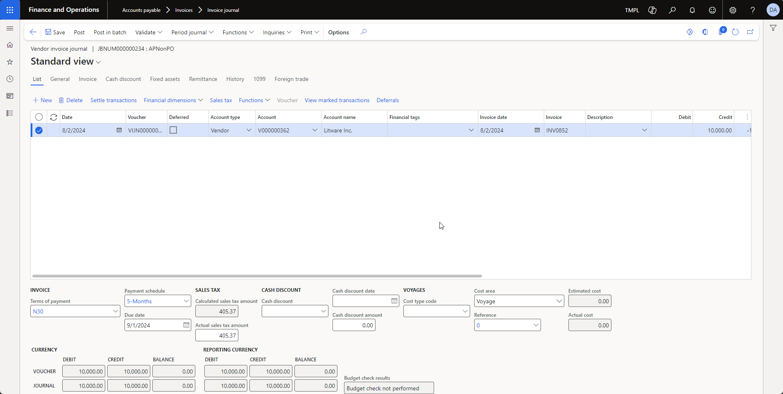Open the DA user account avatar
This screenshot has width=783, height=394.
tap(773, 10)
